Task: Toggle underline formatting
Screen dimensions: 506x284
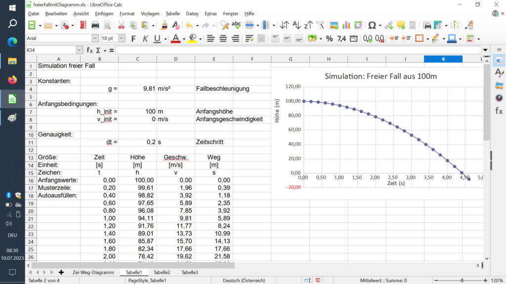Action: pos(157,38)
